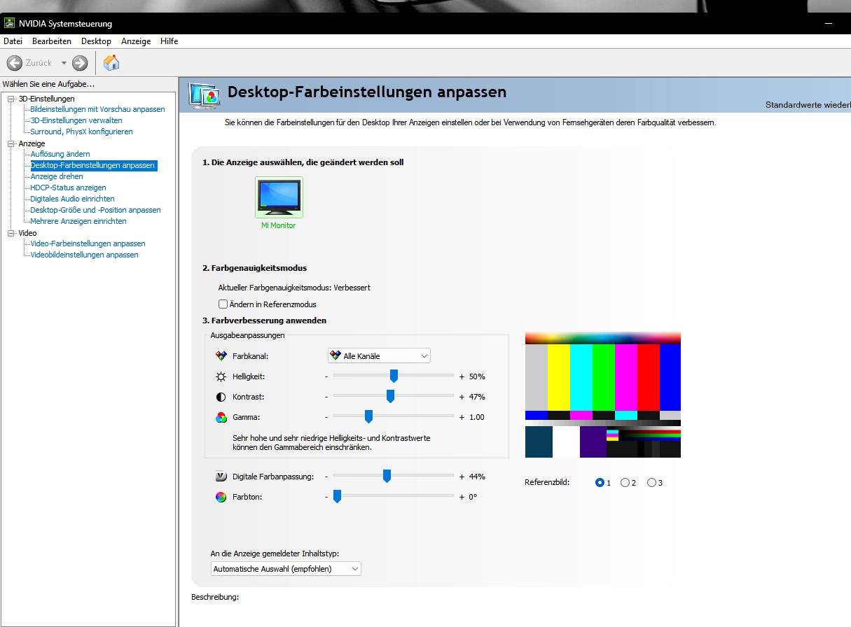Click the 3D-Einstellungen category label

click(x=46, y=99)
